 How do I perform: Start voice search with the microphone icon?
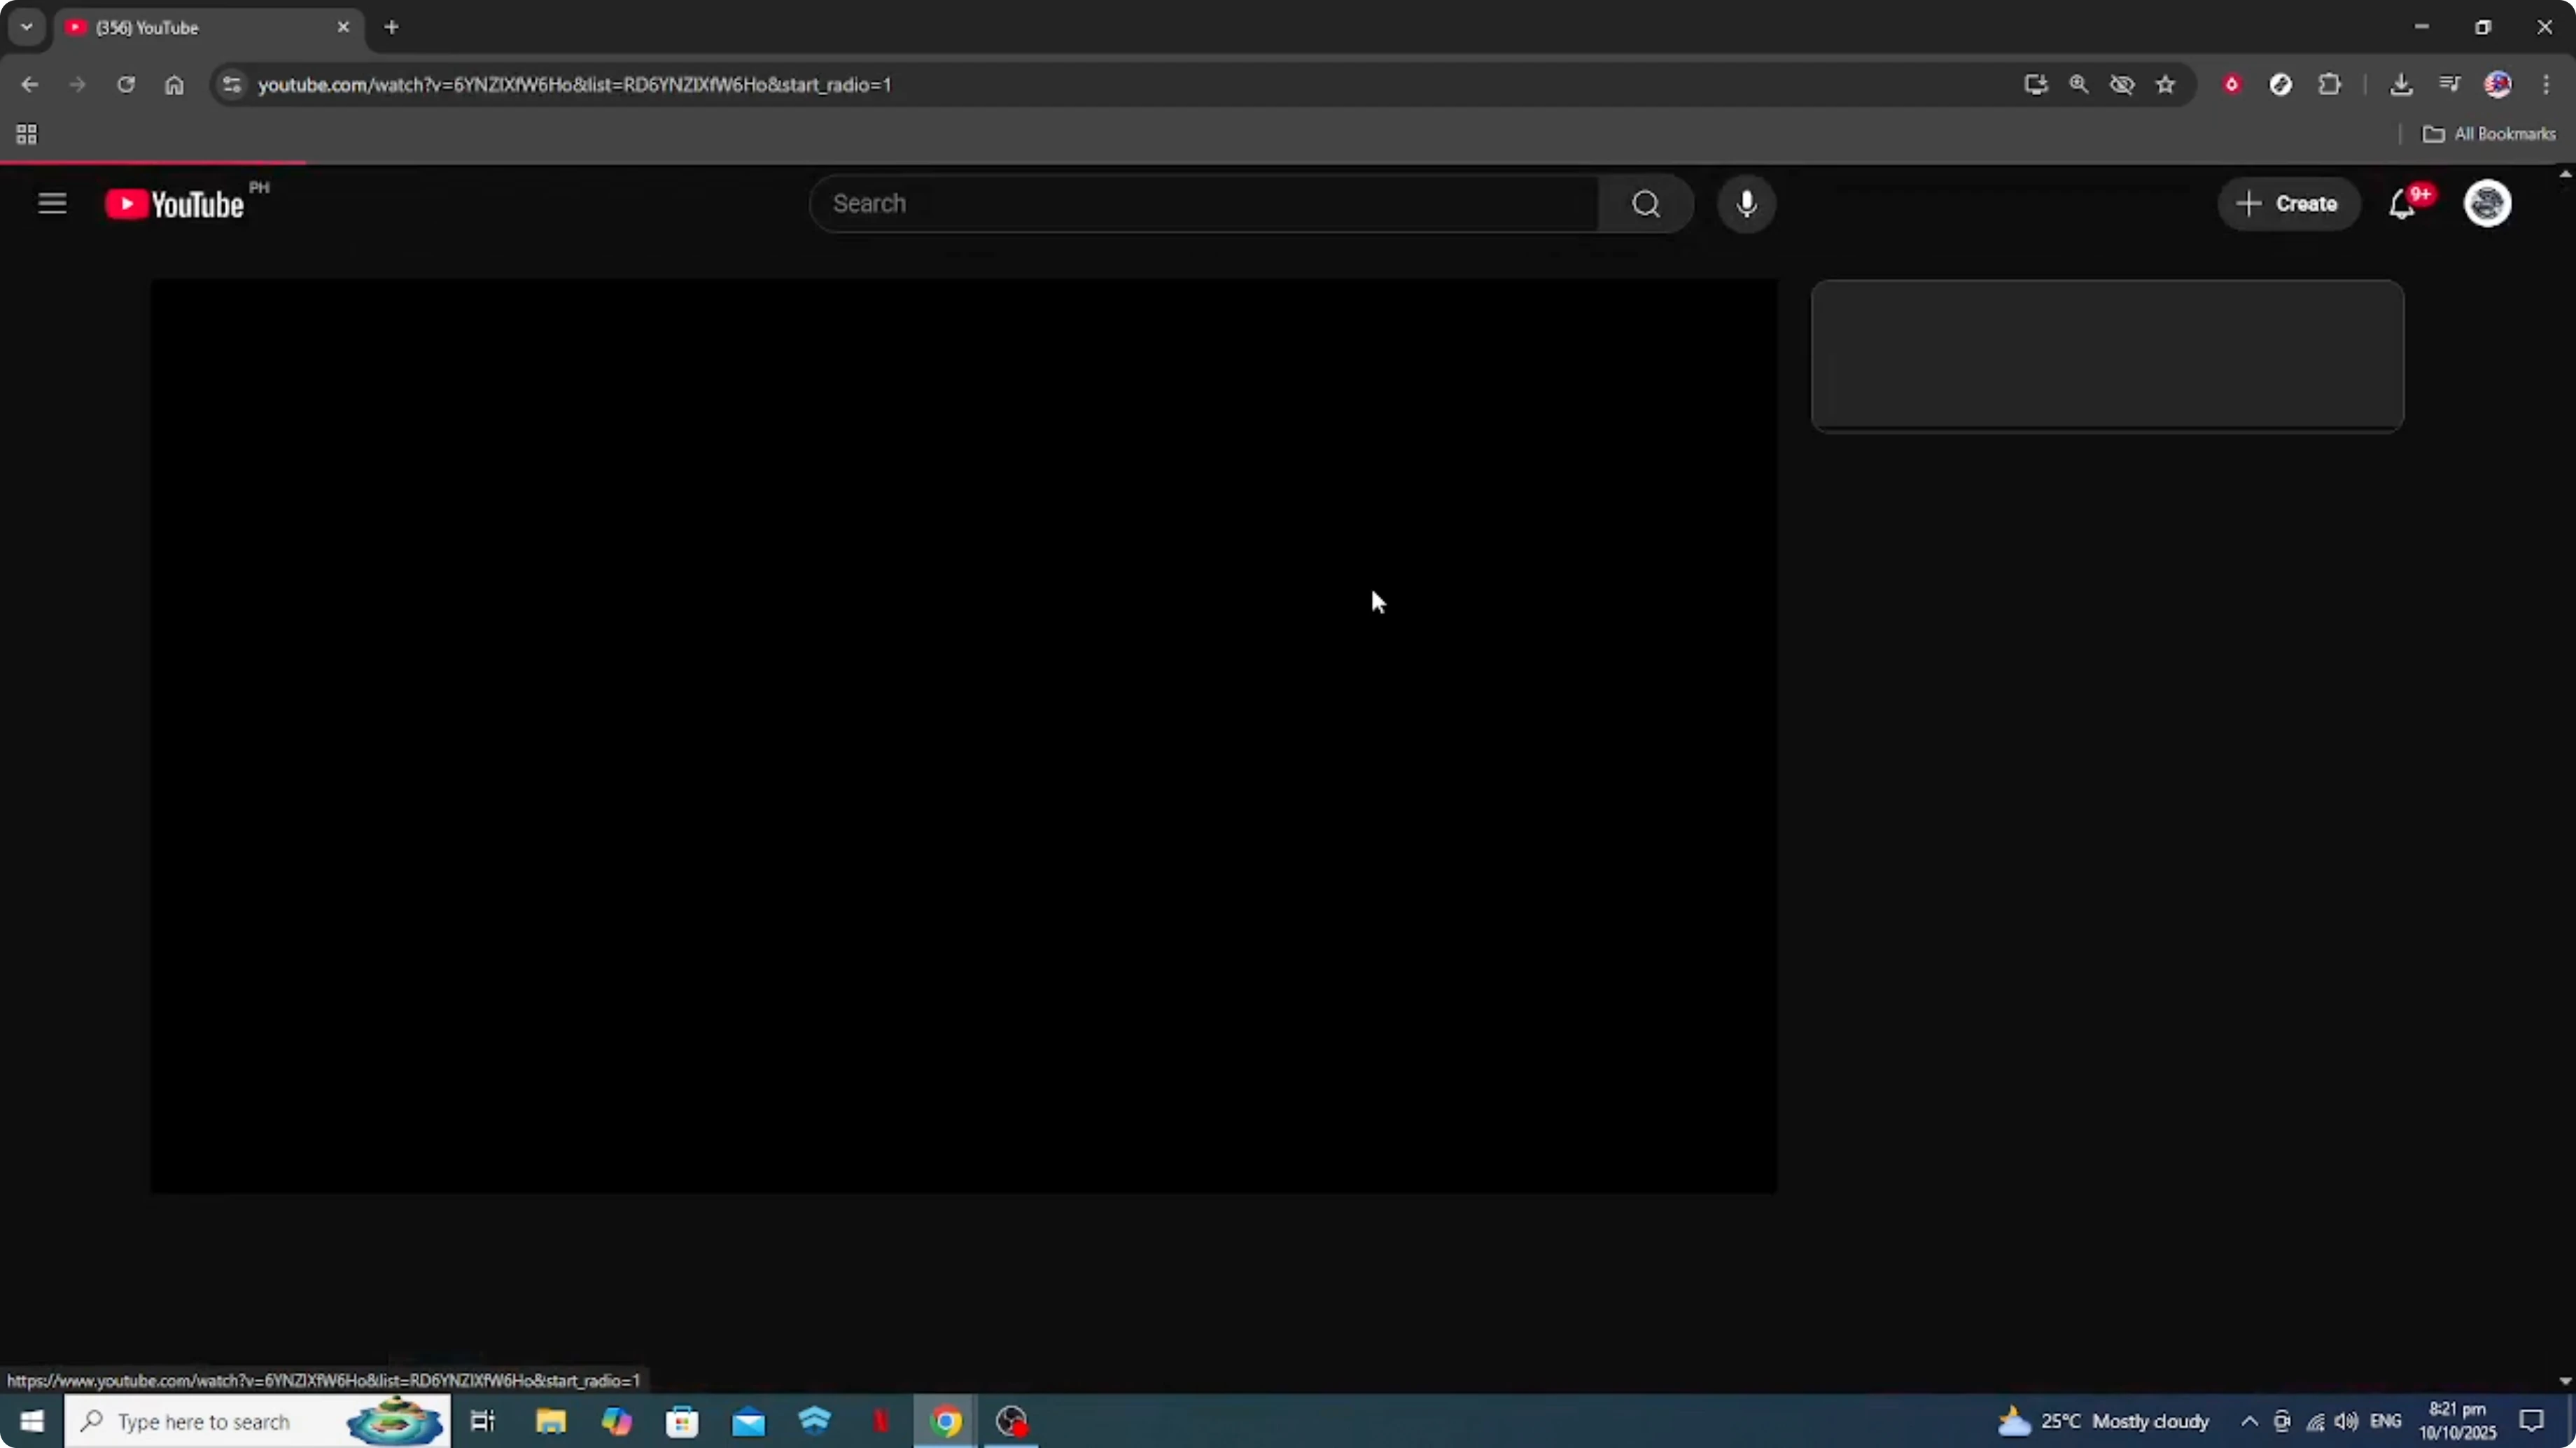tap(1746, 204)
